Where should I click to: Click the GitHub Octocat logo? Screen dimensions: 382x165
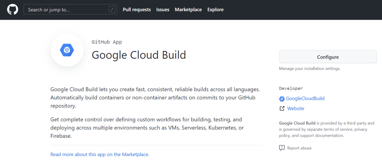[13, 10]
